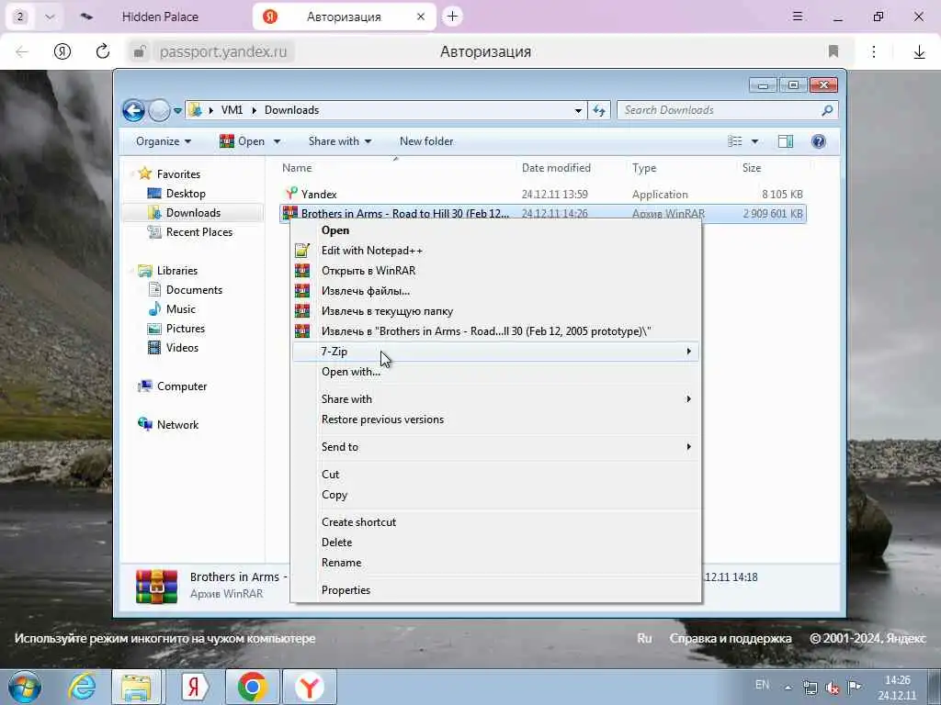Click the Change your view icon
Image resolution: width=941 pixels, height=705 pixels.
tap(735, 141)
